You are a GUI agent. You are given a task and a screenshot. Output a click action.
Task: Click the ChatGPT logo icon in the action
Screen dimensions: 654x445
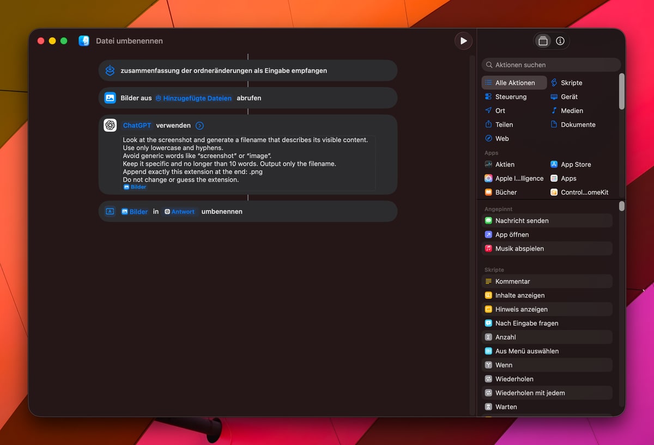[110, 125]
